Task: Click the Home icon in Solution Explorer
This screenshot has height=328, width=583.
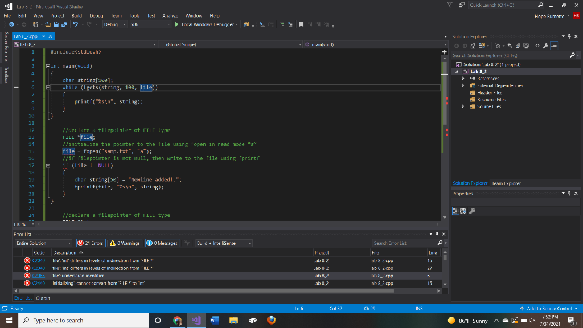Action: (473, 46)
